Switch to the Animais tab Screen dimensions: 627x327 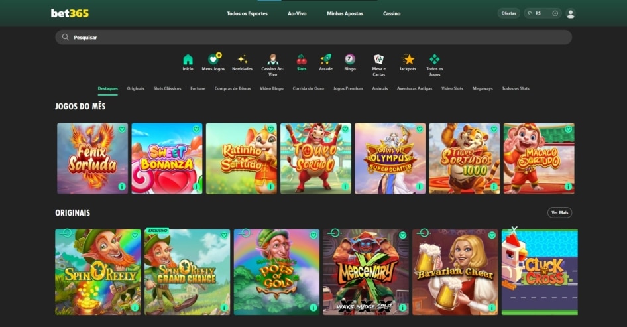click(x=380, y=88)
